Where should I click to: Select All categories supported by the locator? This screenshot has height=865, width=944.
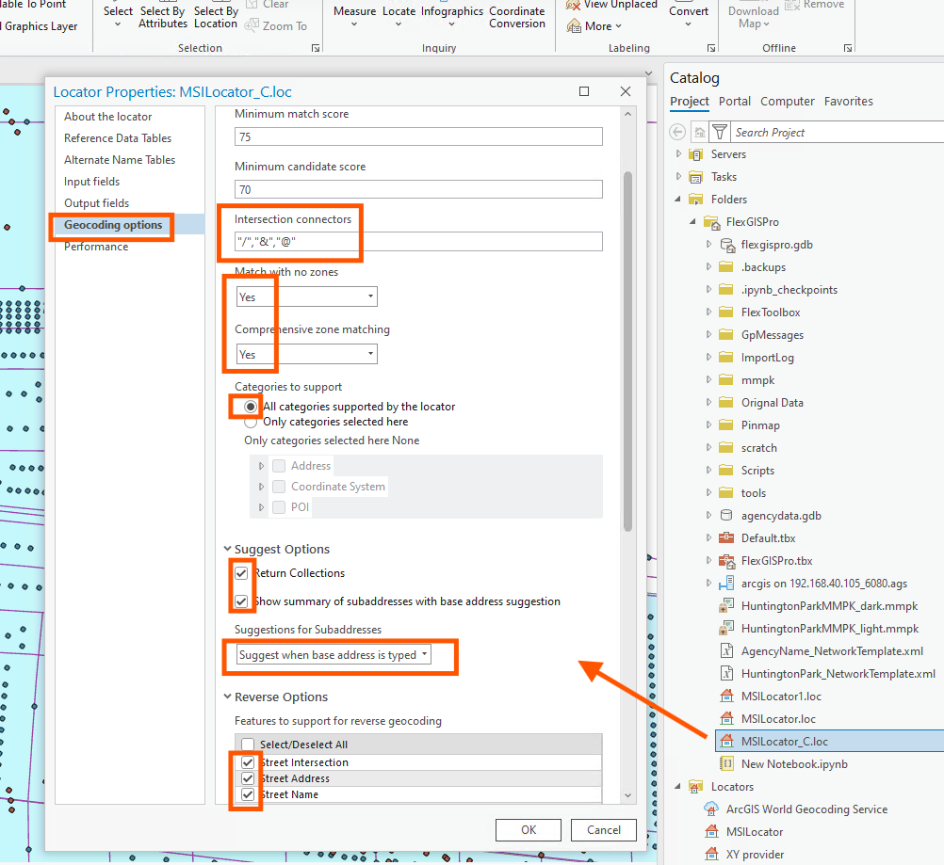pyautogui.click(x=251, y=407)
